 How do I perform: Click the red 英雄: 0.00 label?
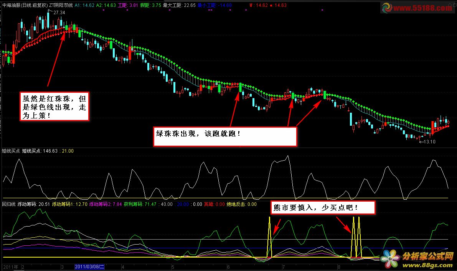coord(214,204)
